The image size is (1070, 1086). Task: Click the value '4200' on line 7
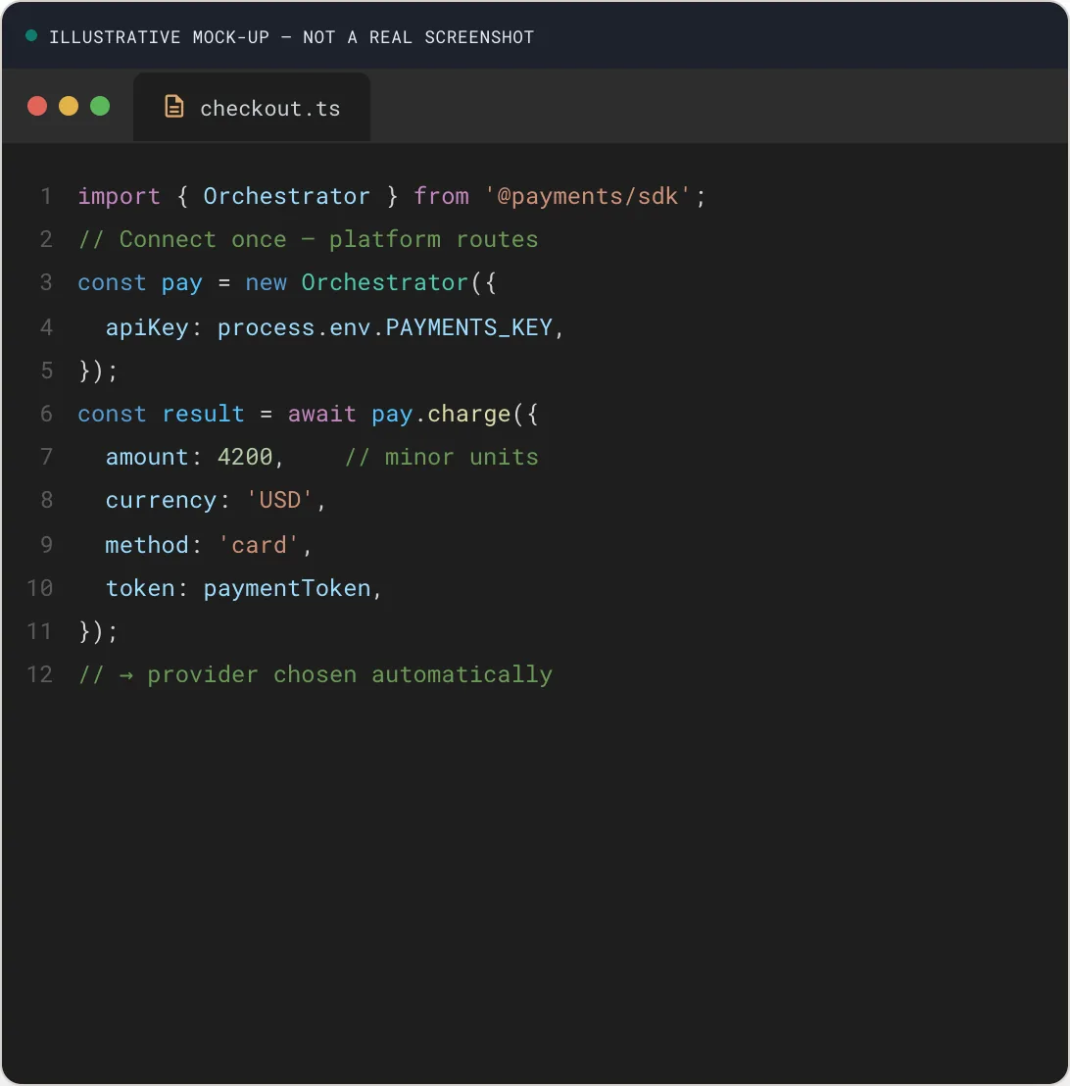tap(245, 457)
